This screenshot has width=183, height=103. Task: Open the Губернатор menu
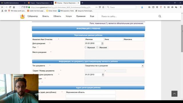pos(33,16)
